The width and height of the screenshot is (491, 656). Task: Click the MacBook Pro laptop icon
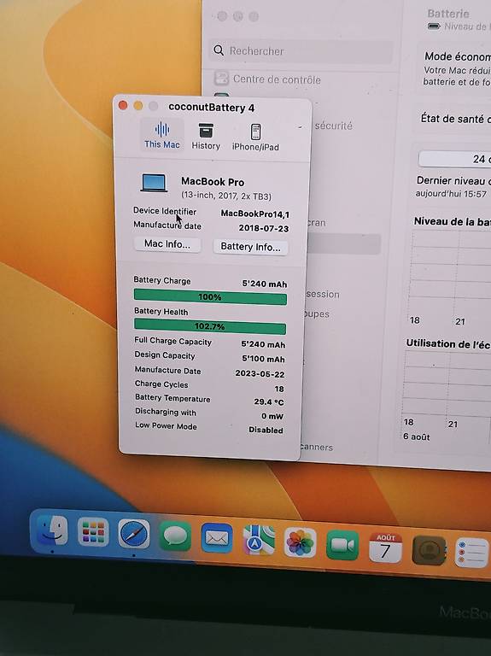(155, 184)
